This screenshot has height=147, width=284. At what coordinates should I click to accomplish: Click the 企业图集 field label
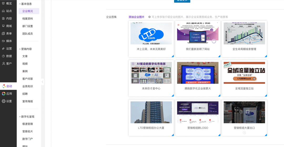point(111,17)
